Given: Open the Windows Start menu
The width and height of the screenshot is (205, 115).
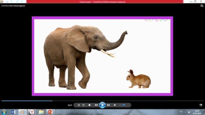Looking at the screenshot, I should 4,112.
